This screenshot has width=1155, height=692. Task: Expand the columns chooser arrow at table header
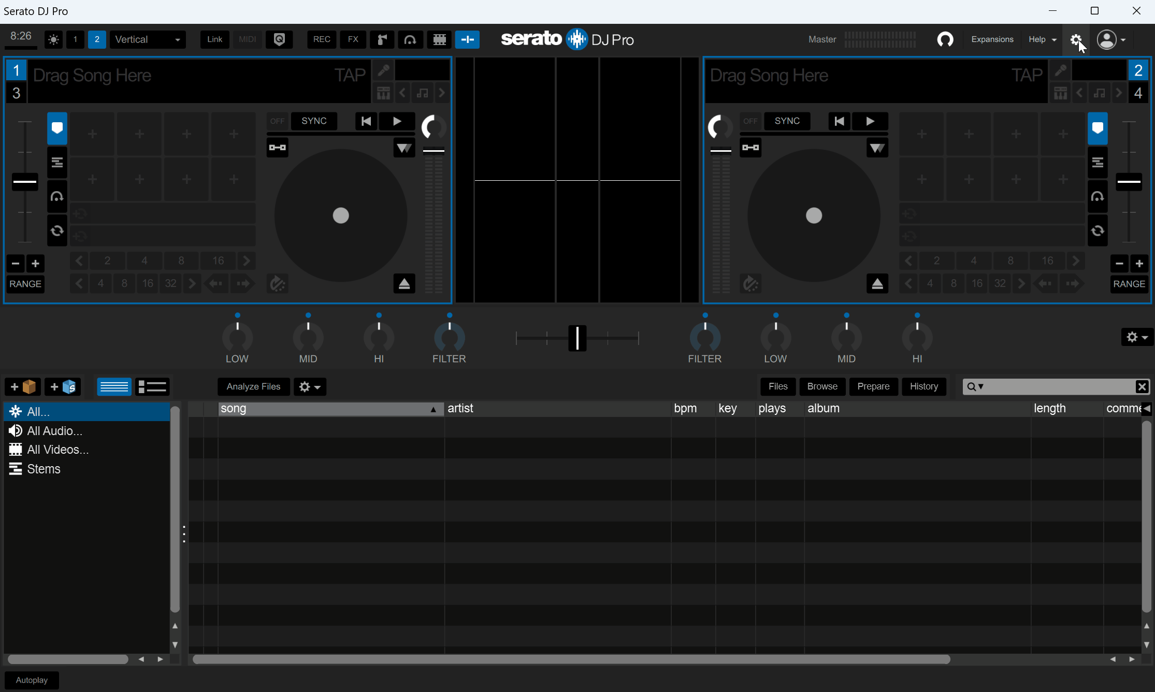tap(1147, 409)
